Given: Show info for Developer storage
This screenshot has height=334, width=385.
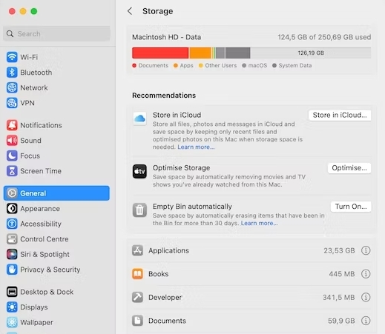Looking at the screenshot, I should pyautogui.click(x=366, y=297).
